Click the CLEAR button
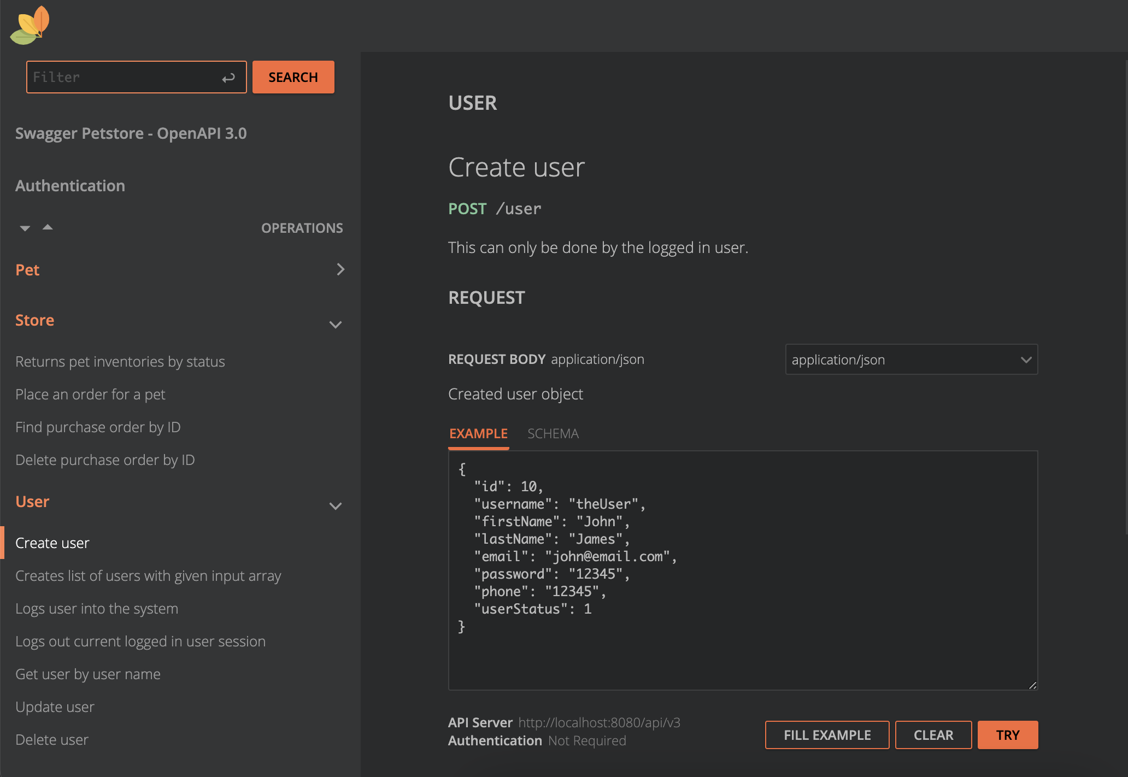1128x777 pixels. click(x=933, y=735)
